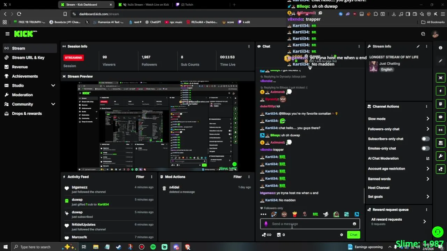
Task: Toggle the broadcast signal widget icon in right rail
Action: click(440, 130)
